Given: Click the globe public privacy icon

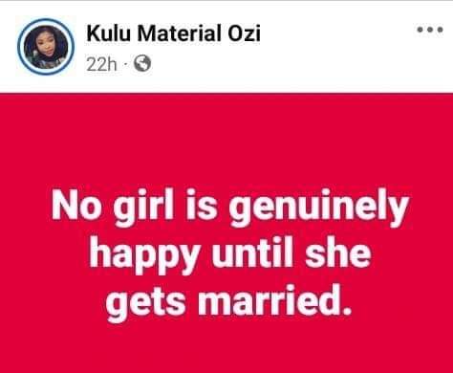Looking at the screenshot, I should (142, 63).
